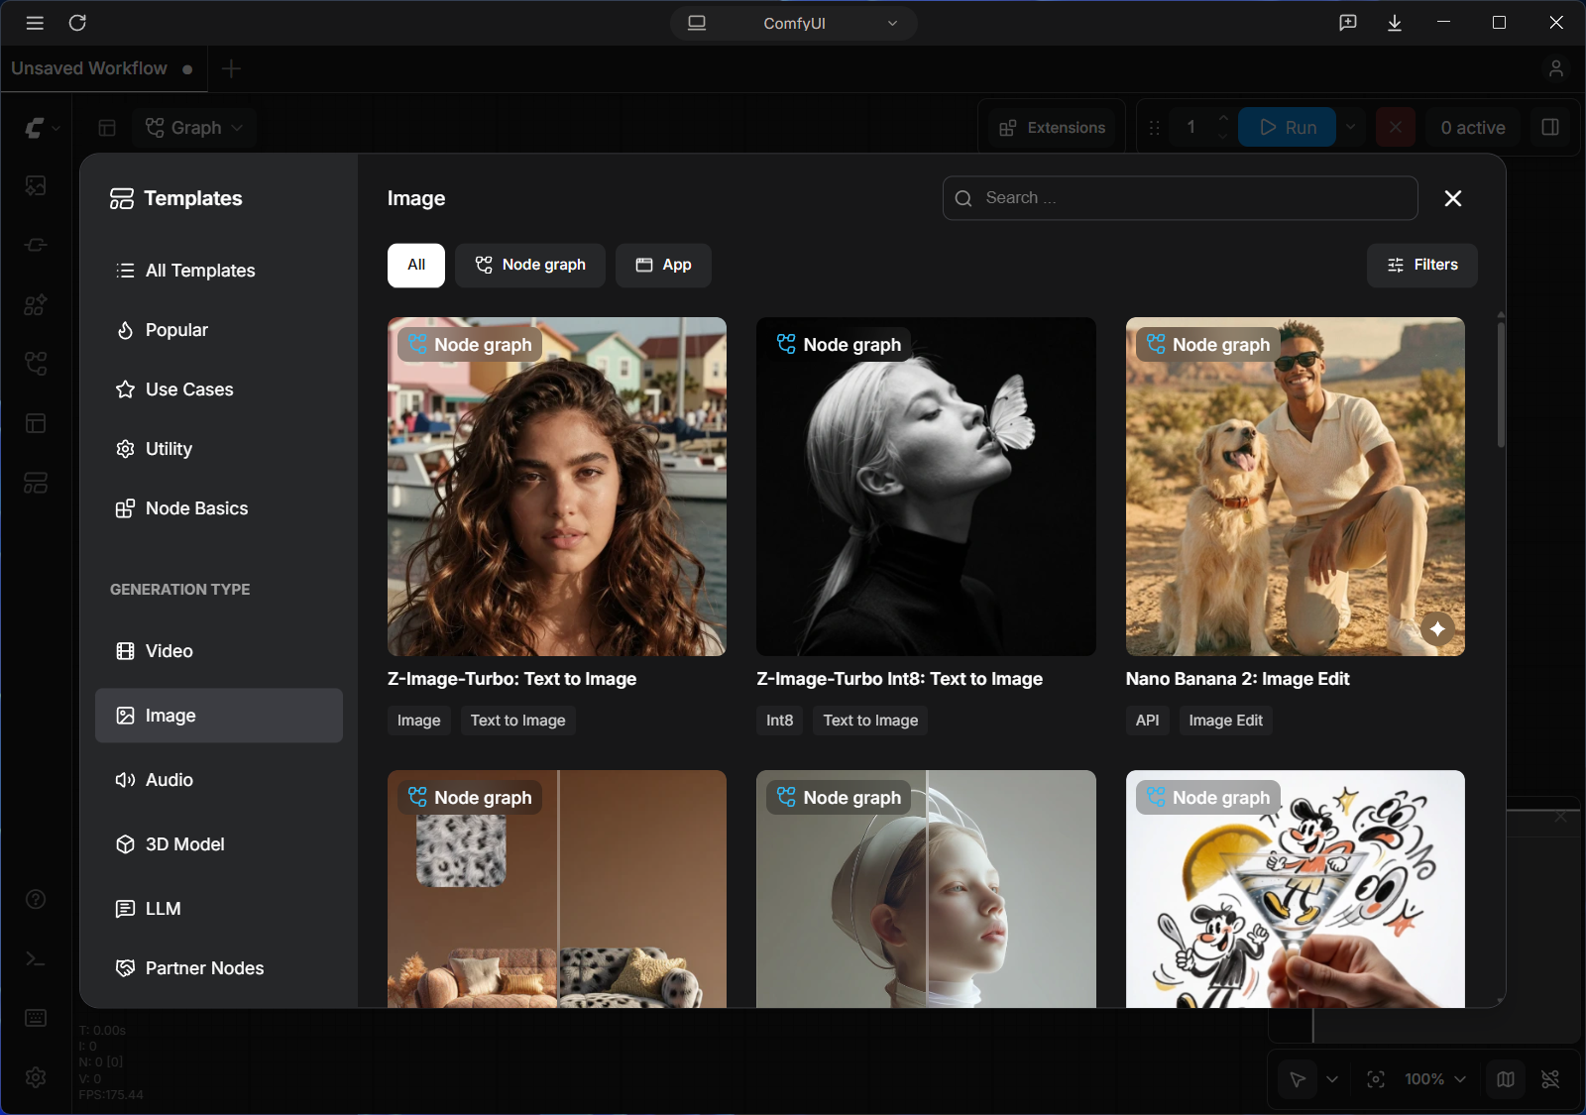
Task: Open the assets sidebar image icon
Action: click(x=36, y=185)
